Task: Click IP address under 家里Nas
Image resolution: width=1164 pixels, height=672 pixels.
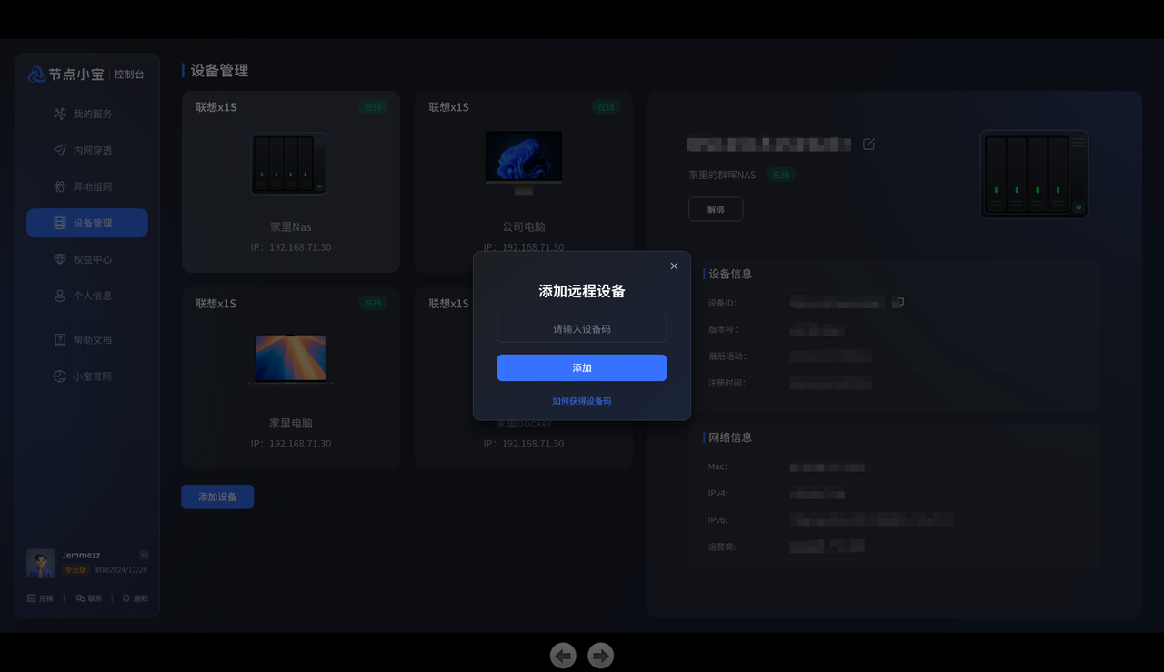Action: 291,247
